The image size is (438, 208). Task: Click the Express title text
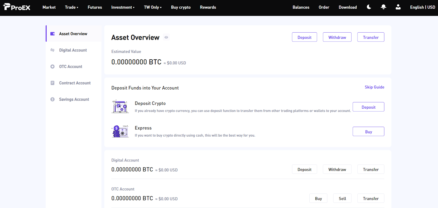click(x=143, y=128)
